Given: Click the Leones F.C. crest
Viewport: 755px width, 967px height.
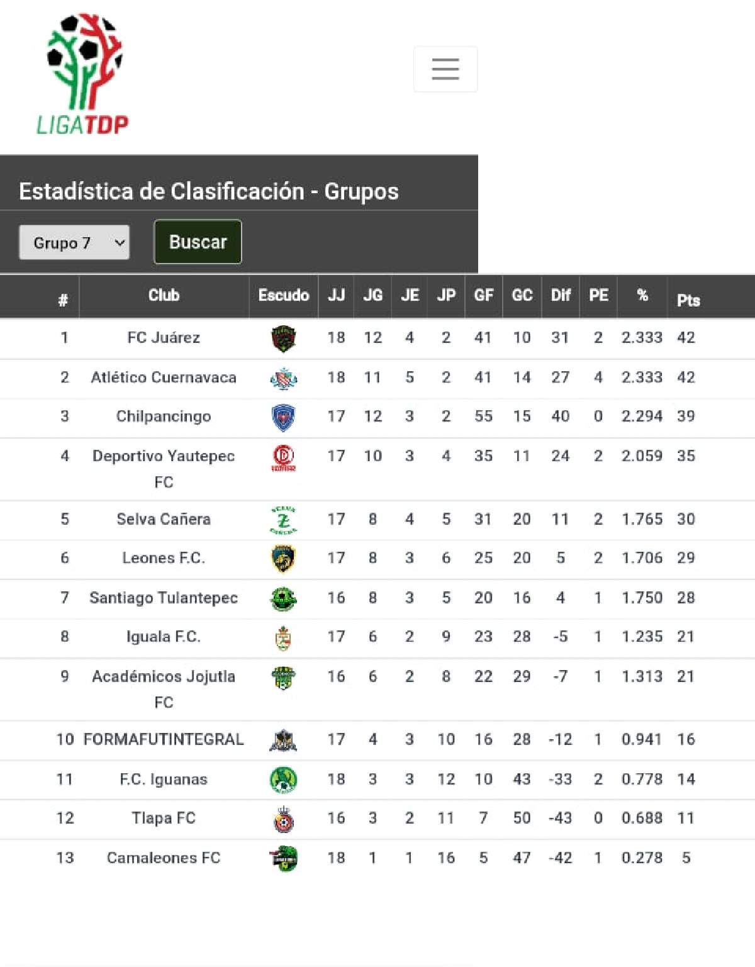Looking at the screenshot, I should [x=284, y=559].
